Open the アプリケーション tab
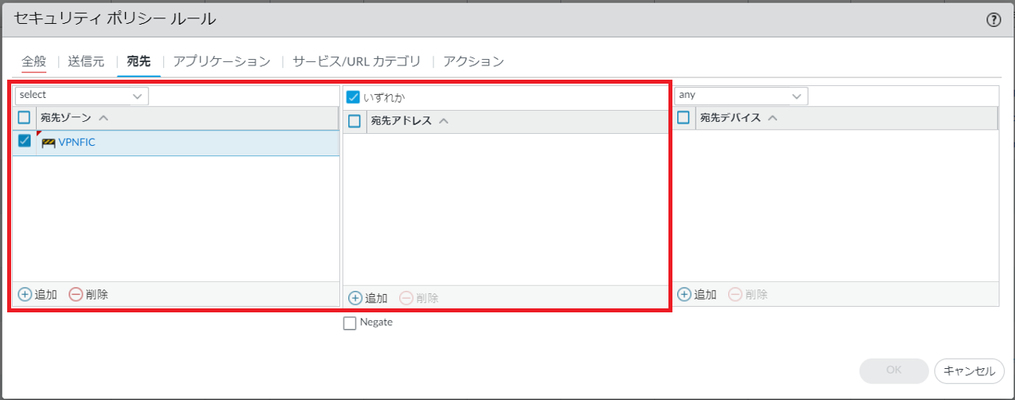The width and height of the screenshot is (1015, 400). pos(221,61)
